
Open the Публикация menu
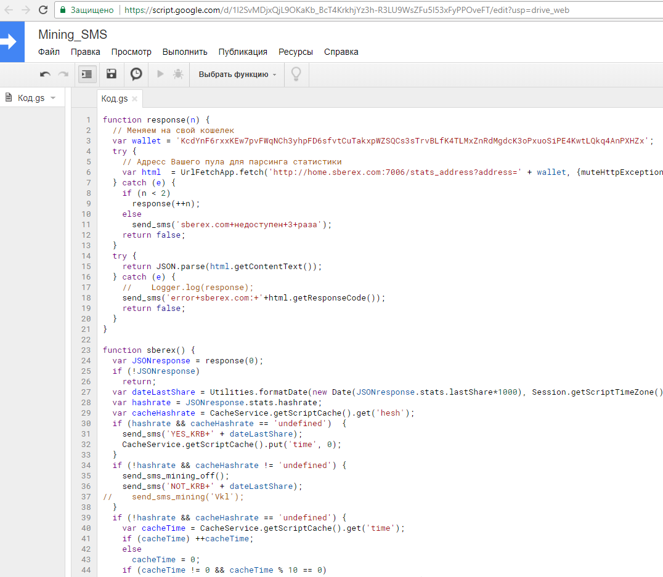coord(243,52)
